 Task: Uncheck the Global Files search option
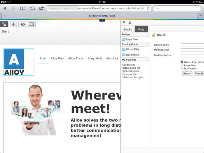pos(182,62)
